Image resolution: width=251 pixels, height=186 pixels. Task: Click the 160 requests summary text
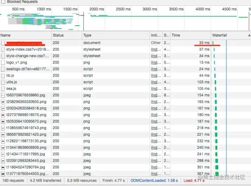pyautogui.click(x=13, y=181)
